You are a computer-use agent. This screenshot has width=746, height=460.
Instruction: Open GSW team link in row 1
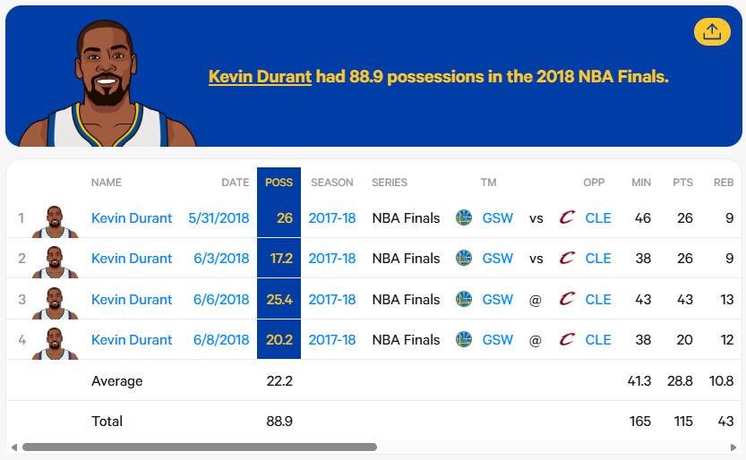pos(498,218)
